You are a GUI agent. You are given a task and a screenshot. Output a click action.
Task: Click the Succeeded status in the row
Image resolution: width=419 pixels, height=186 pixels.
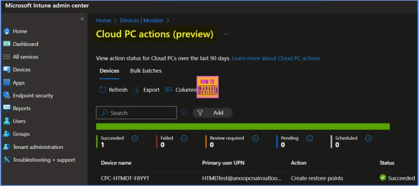(397, 178)
